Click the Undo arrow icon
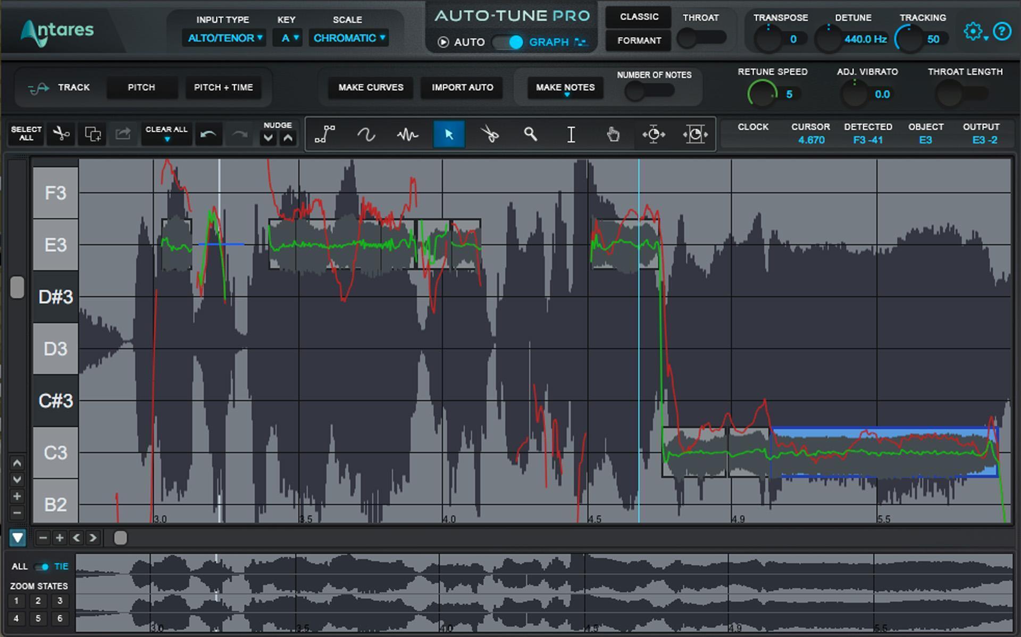The height and width of the screenshot is (637, 1021). coord(208,134)
